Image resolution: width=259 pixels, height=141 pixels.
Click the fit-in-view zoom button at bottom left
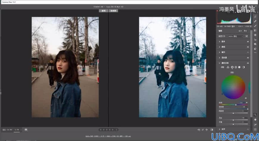[x=7, y=130]
